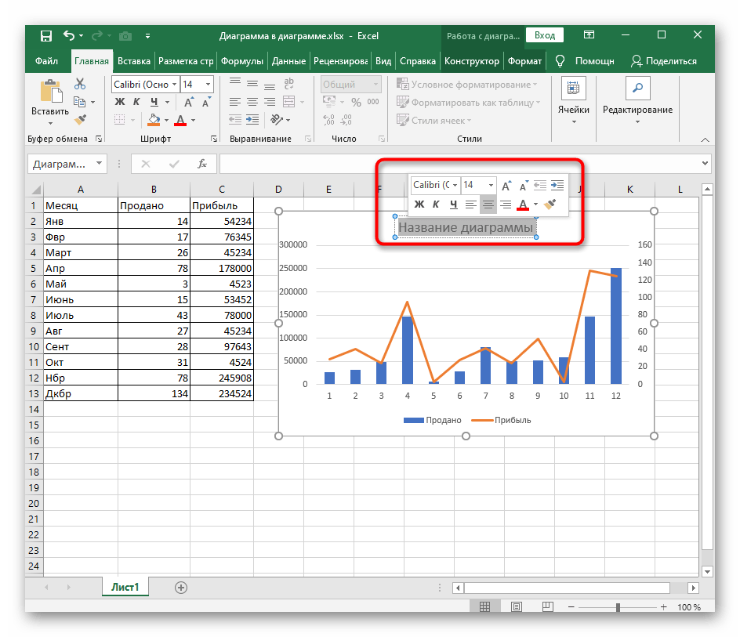Toggle center alignment in mini toolbar

coord(488,204)
